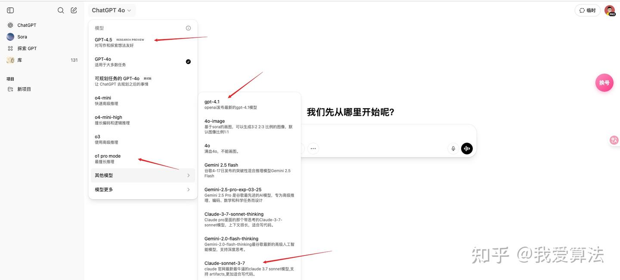Select the o3 model
Screen dimensions: 620x280
pyautogui.click(x=143, y=139)
